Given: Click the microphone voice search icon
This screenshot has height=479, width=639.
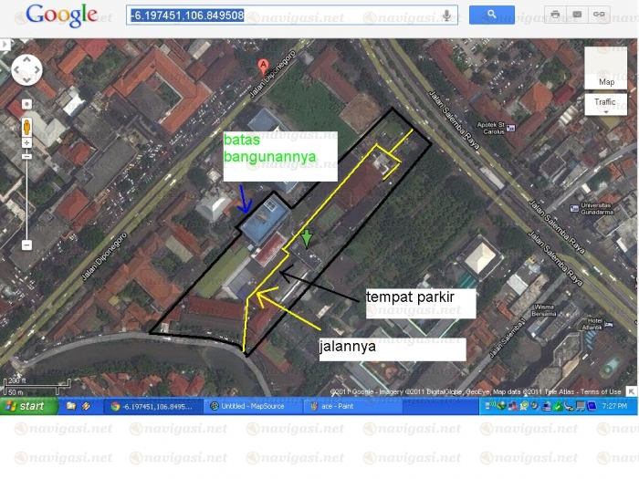Looking at the screenshot, I should (447, 15).
